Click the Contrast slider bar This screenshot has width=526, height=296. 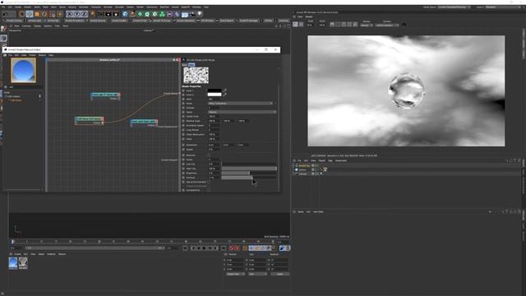[x=249, y=178]
